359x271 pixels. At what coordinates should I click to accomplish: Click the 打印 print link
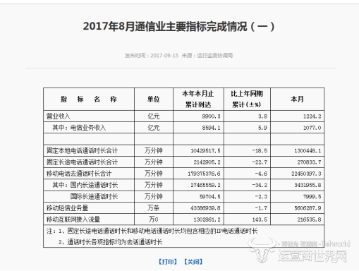click(x=168, y=262)
